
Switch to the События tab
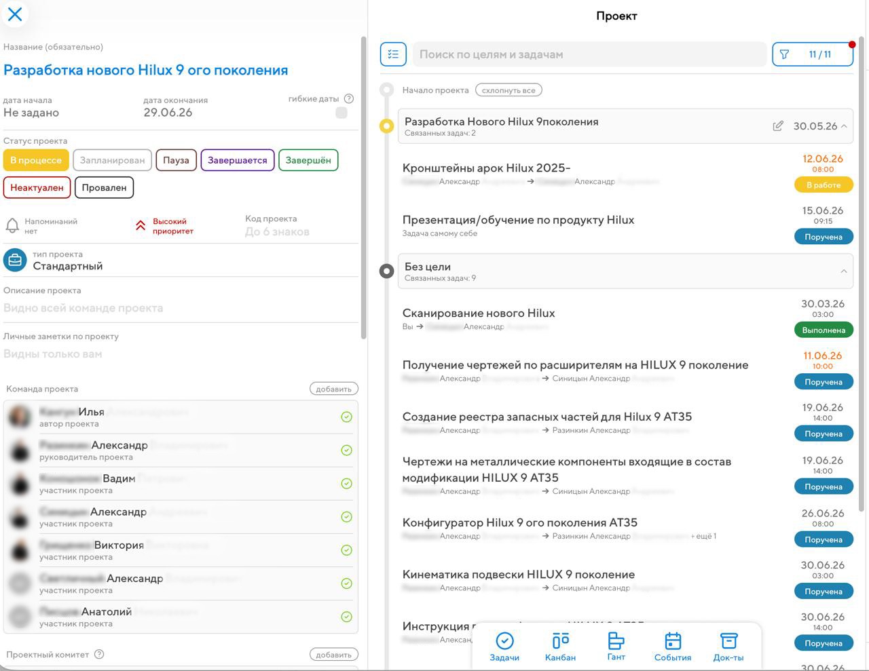point(673,647)
